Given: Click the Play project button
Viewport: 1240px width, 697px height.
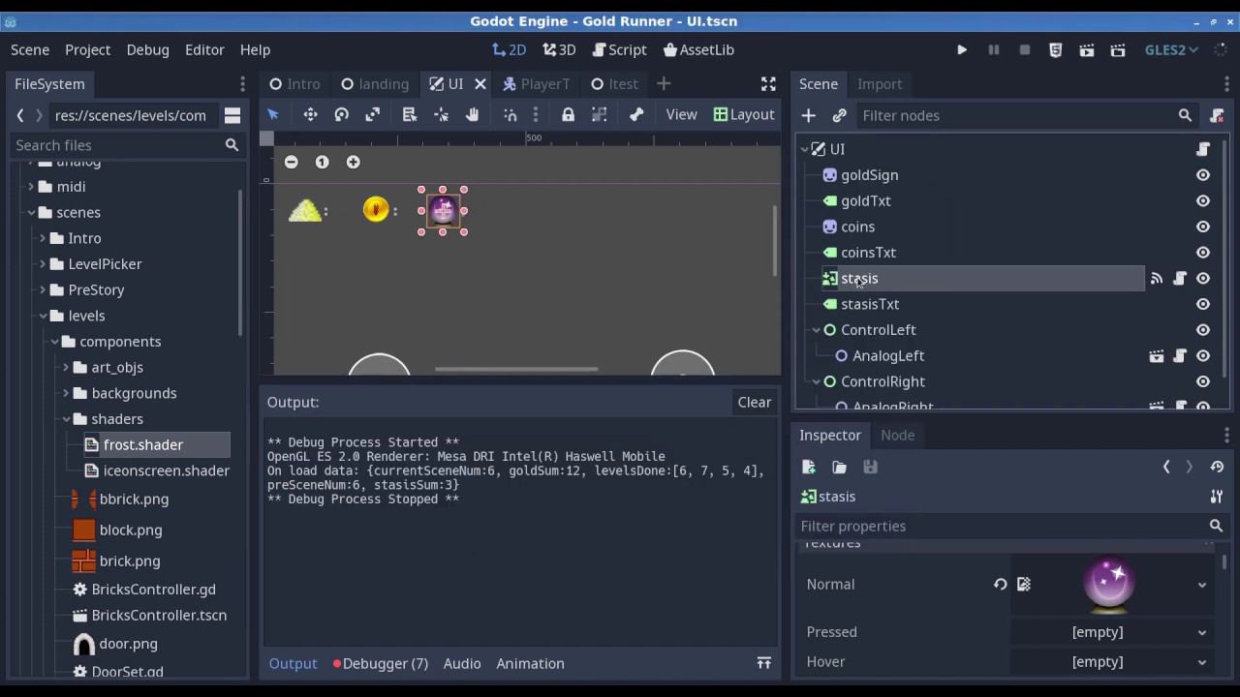Looking at the screenshot, I should (x=962, y=49).
